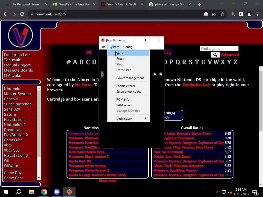The image size is (263, 197).
Task: Open Chrome downloads icon
Action: 233,14
